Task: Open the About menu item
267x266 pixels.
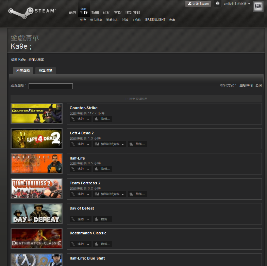Action: 106,13
